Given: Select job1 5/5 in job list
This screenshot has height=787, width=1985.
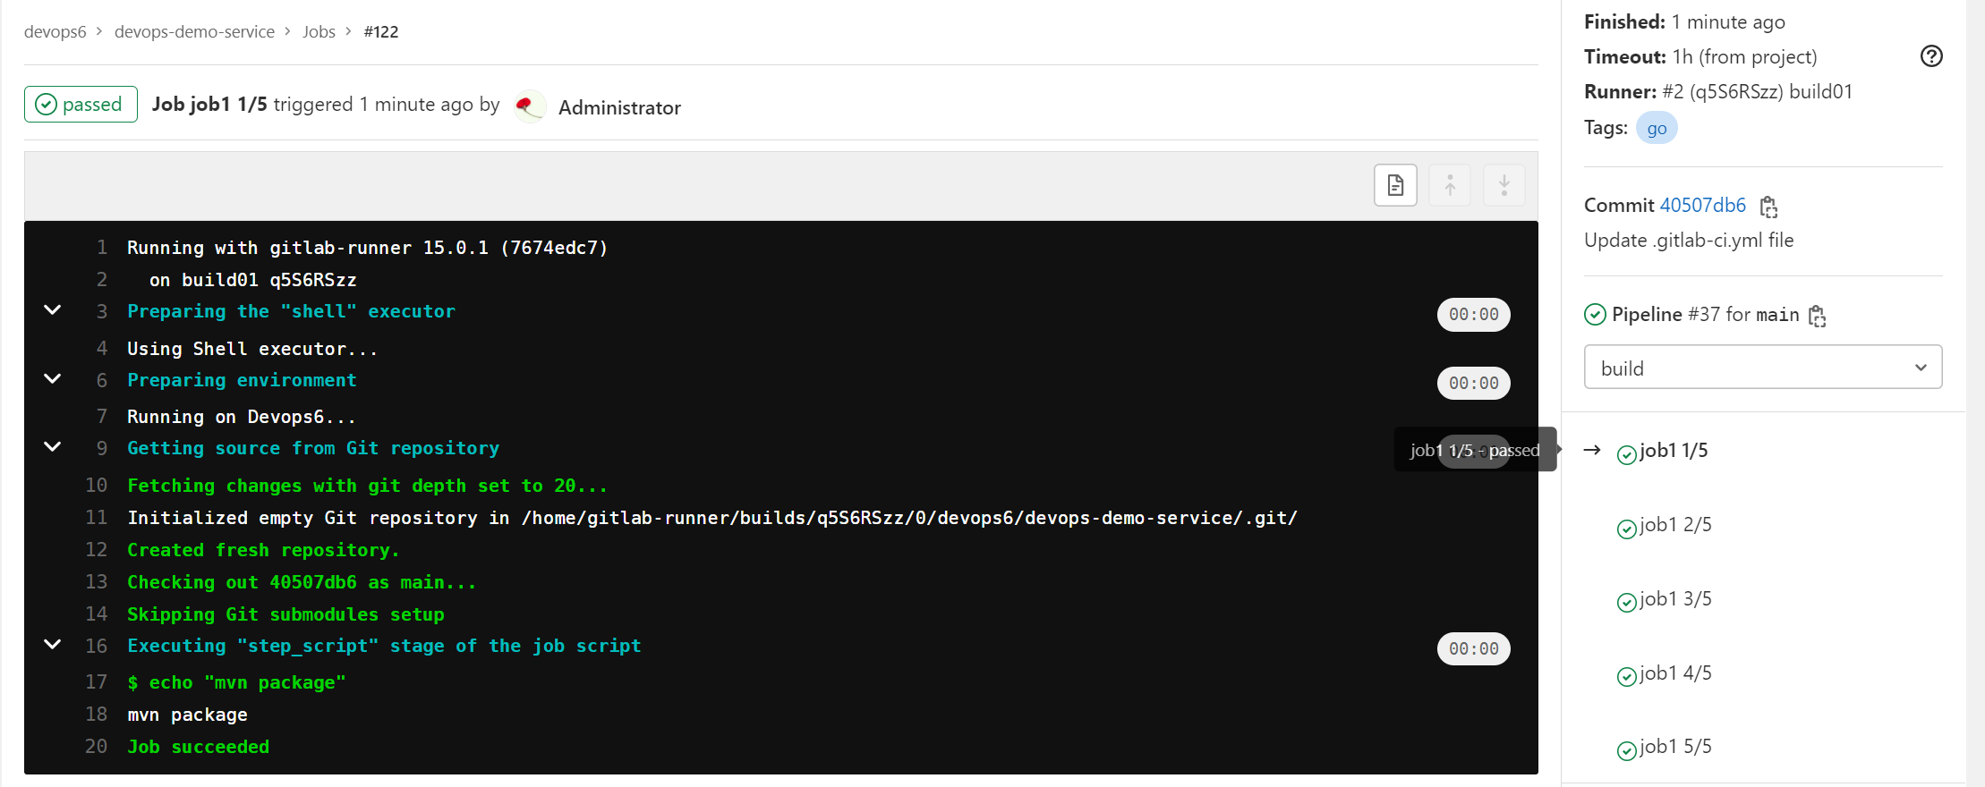Looking at the screenshot, I should point(1675,747).
